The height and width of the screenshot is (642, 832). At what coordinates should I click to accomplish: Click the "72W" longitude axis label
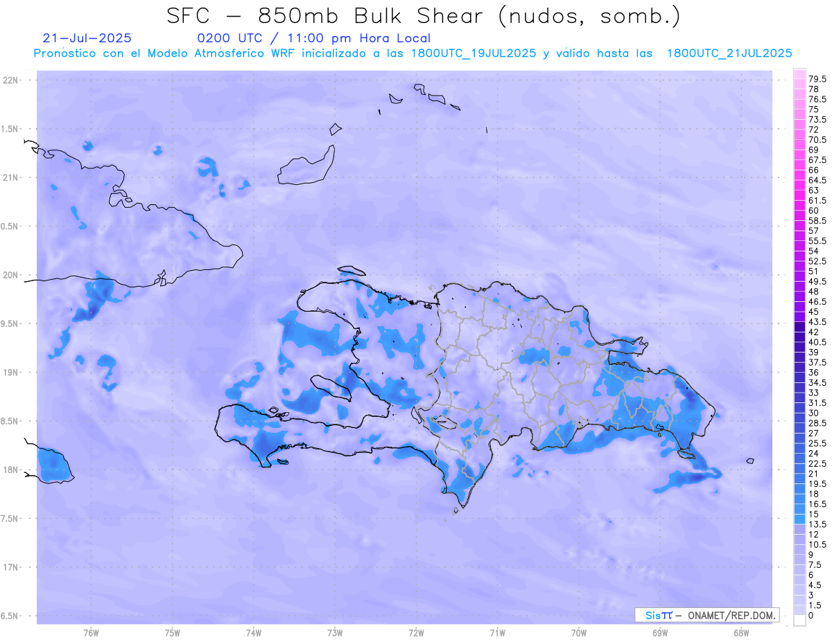(416, 633)
